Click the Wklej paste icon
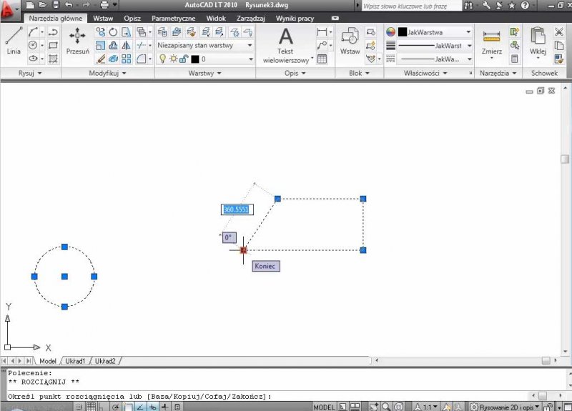The height and width of the screenshot is (411, 572). coord(538,41)
